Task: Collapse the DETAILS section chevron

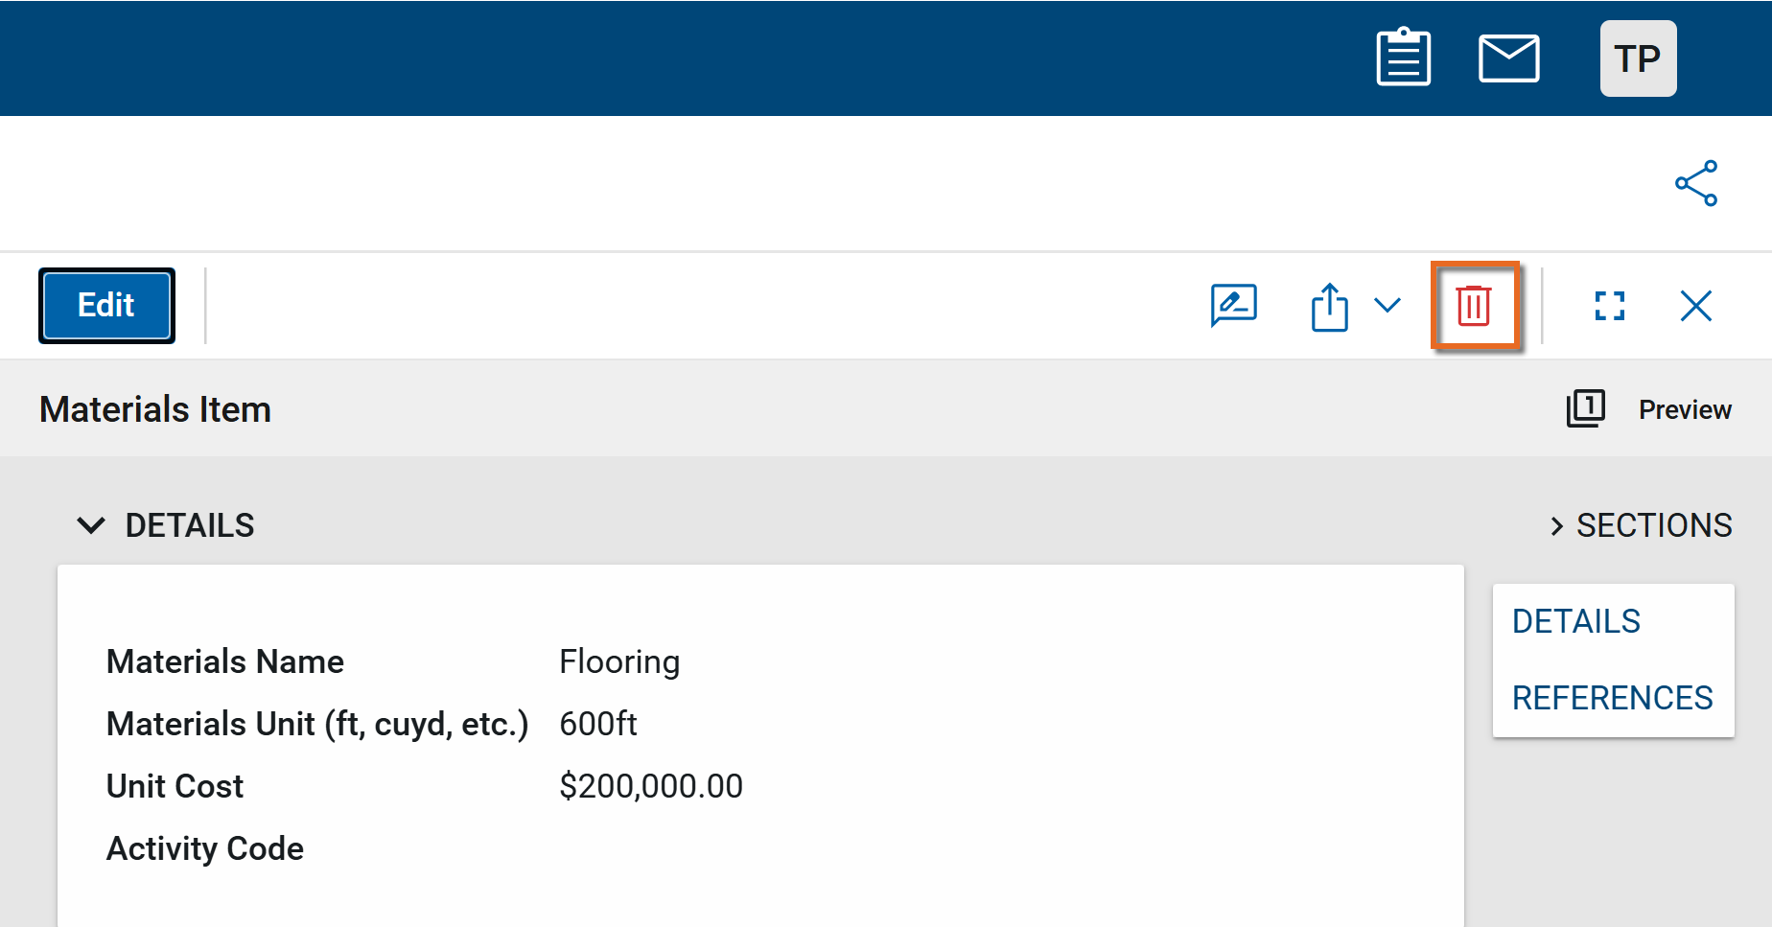Action: pos(91,525)
